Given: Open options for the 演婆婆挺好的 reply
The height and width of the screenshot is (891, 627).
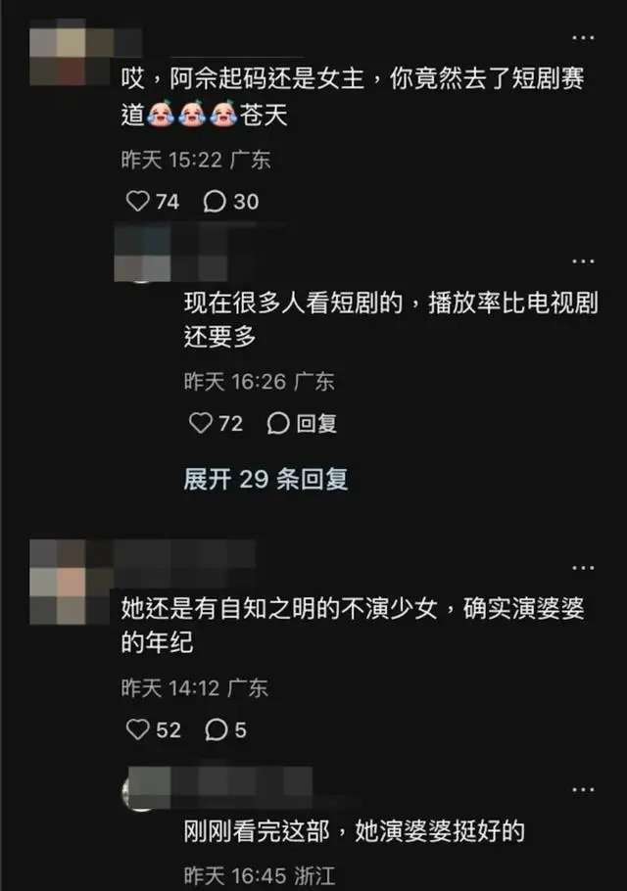Looking at the screenshot, I should [583, 790].
